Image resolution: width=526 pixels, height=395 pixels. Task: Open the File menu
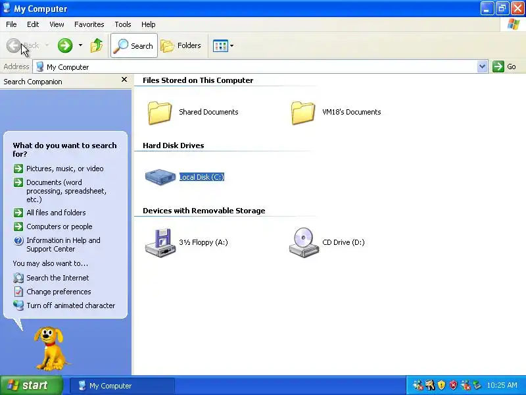coord(11,24)
